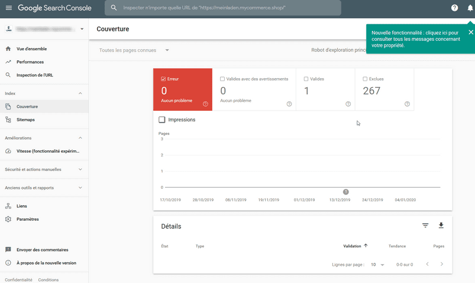The height and width of the screenshot is (283, 475).
Task: Open the Conditions link
Action: tap(49, 279)
